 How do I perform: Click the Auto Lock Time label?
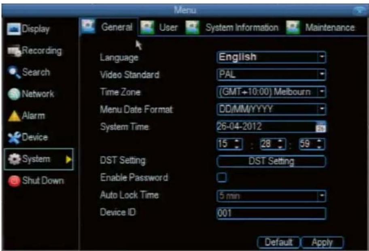click(x=129, y=195)
